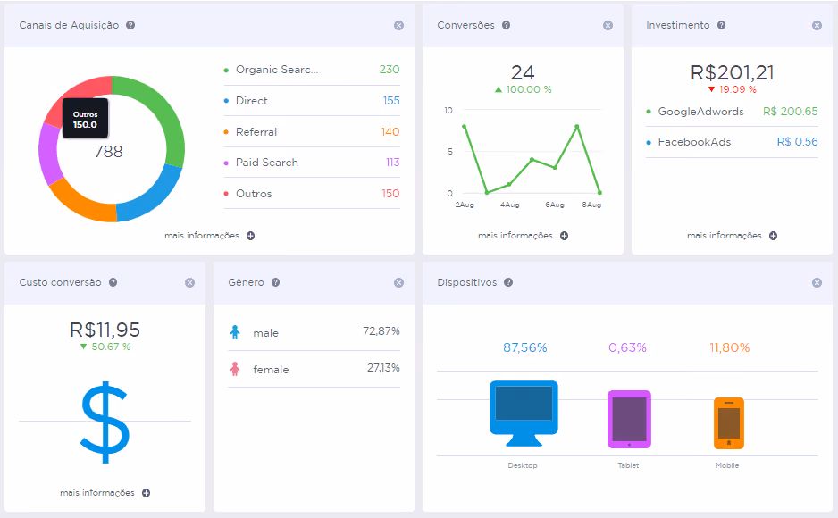Click the orange donut chart segment

pyautogui.click(x=80, y=204)
